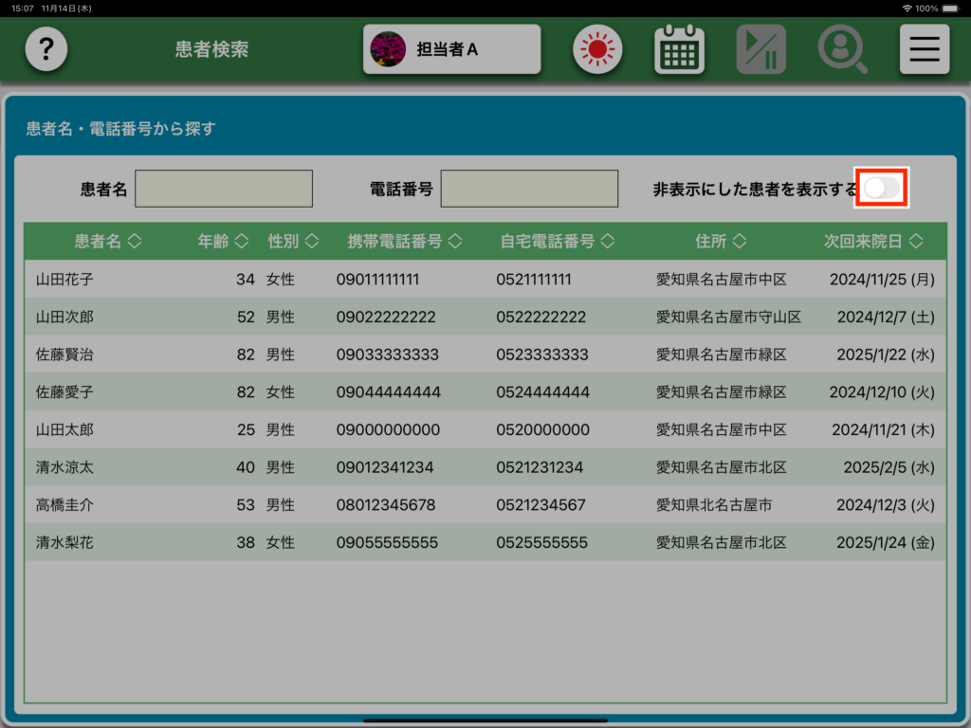Viewport: 971px width, 728px height.
Task: Select the 担当者A staff button
Action: pos(452,49)
